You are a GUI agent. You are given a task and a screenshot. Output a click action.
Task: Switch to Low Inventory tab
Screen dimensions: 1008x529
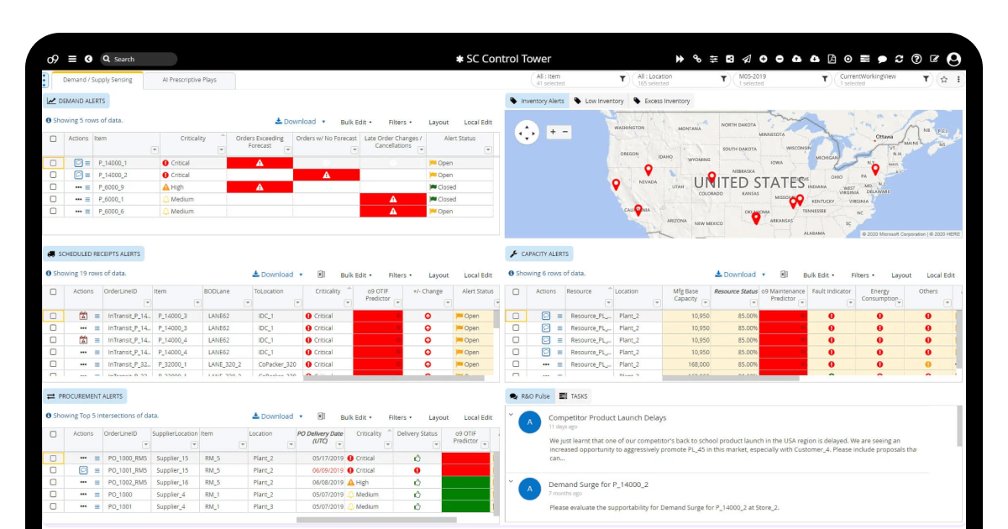599,101
